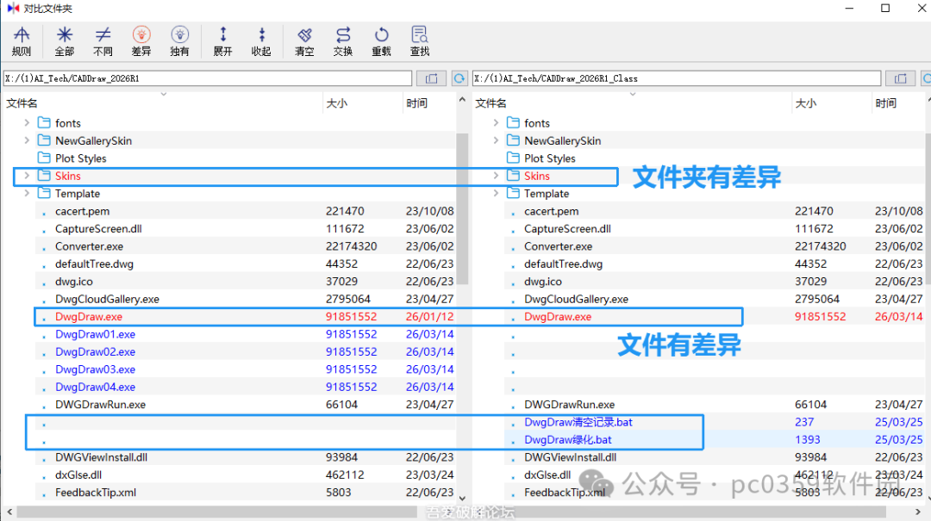The height and width of the screenshot is (521, 931).
Task: Sort right pane by 时间 column header
Action: (885, 103)
